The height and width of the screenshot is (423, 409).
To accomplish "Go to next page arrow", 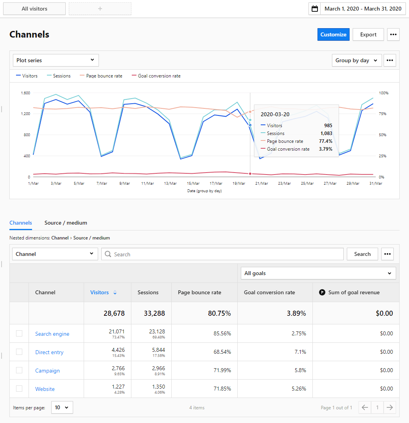I will (x=389, y=407).
